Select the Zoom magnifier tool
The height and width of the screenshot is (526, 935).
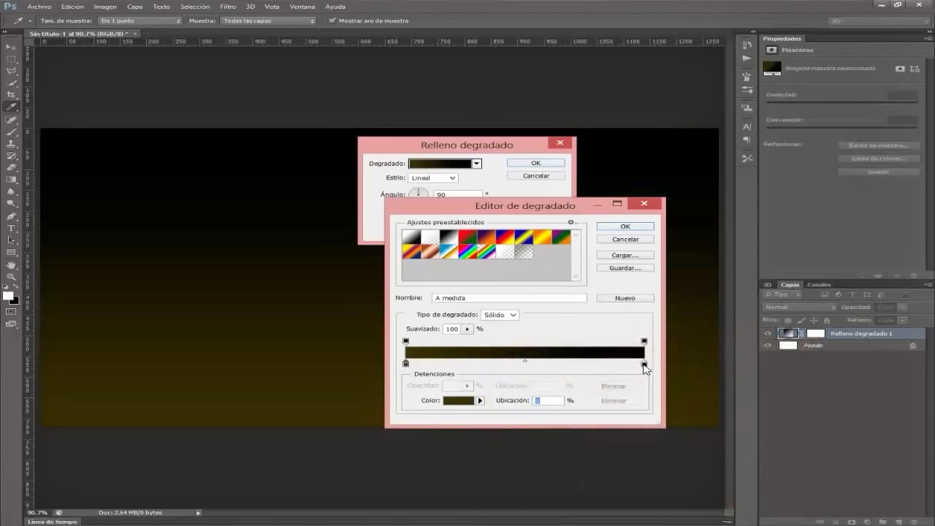11,277
